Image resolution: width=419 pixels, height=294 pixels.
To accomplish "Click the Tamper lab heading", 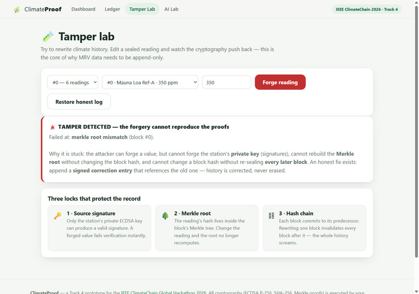I will [86, 36].
